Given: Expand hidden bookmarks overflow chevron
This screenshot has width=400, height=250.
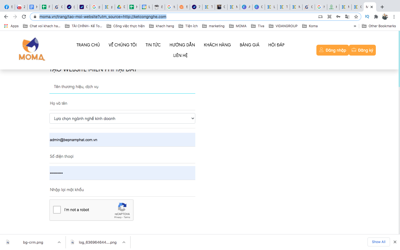Looking at the screenshot, I should (x=355, y=26).
